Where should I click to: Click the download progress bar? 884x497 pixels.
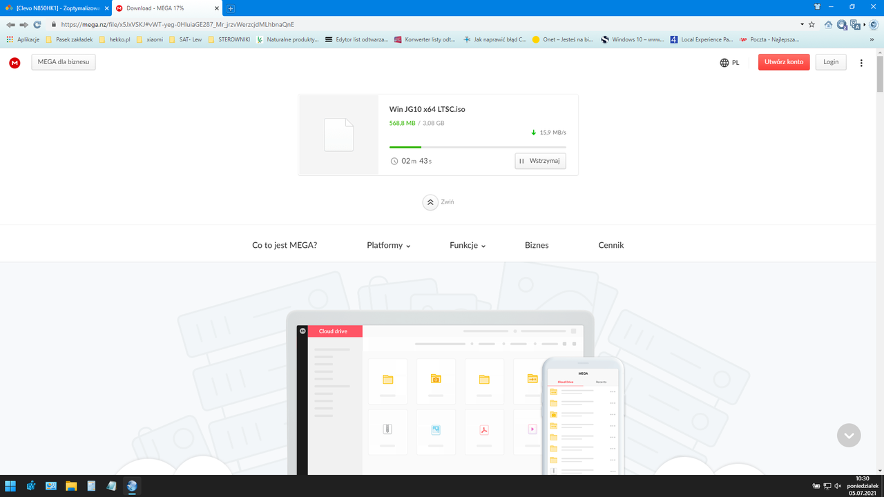478,147
